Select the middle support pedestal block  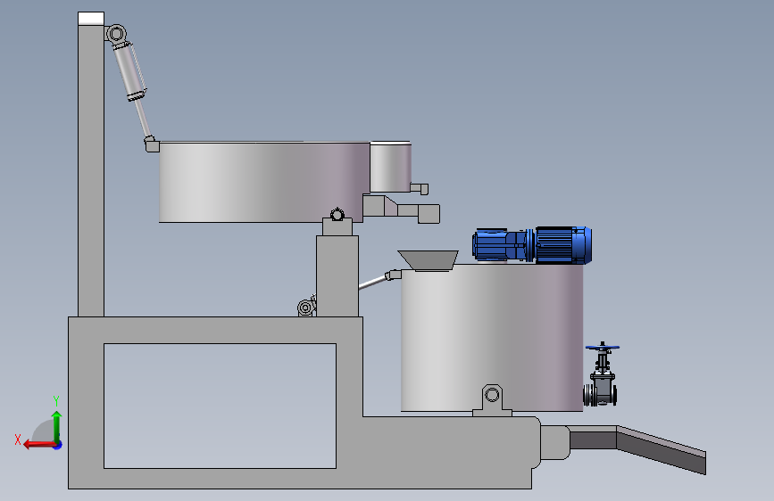click(x=337, y=275)
